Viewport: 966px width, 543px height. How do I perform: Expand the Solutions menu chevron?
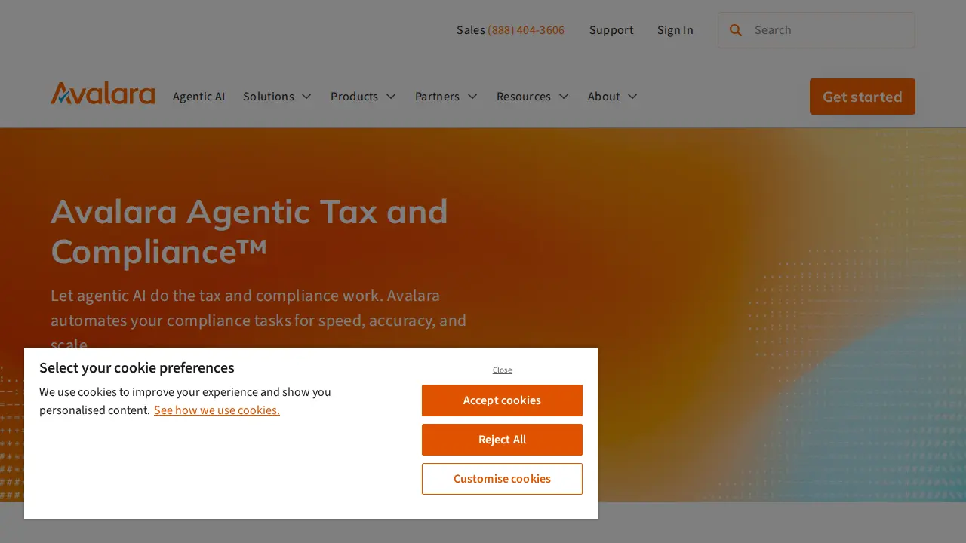[306, 97]
